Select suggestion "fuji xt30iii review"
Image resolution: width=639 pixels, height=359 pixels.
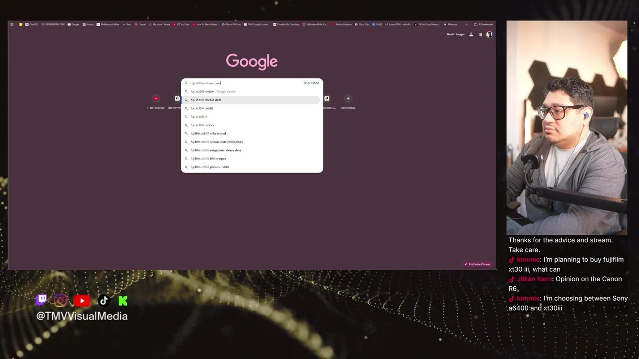tap(252, 91)
